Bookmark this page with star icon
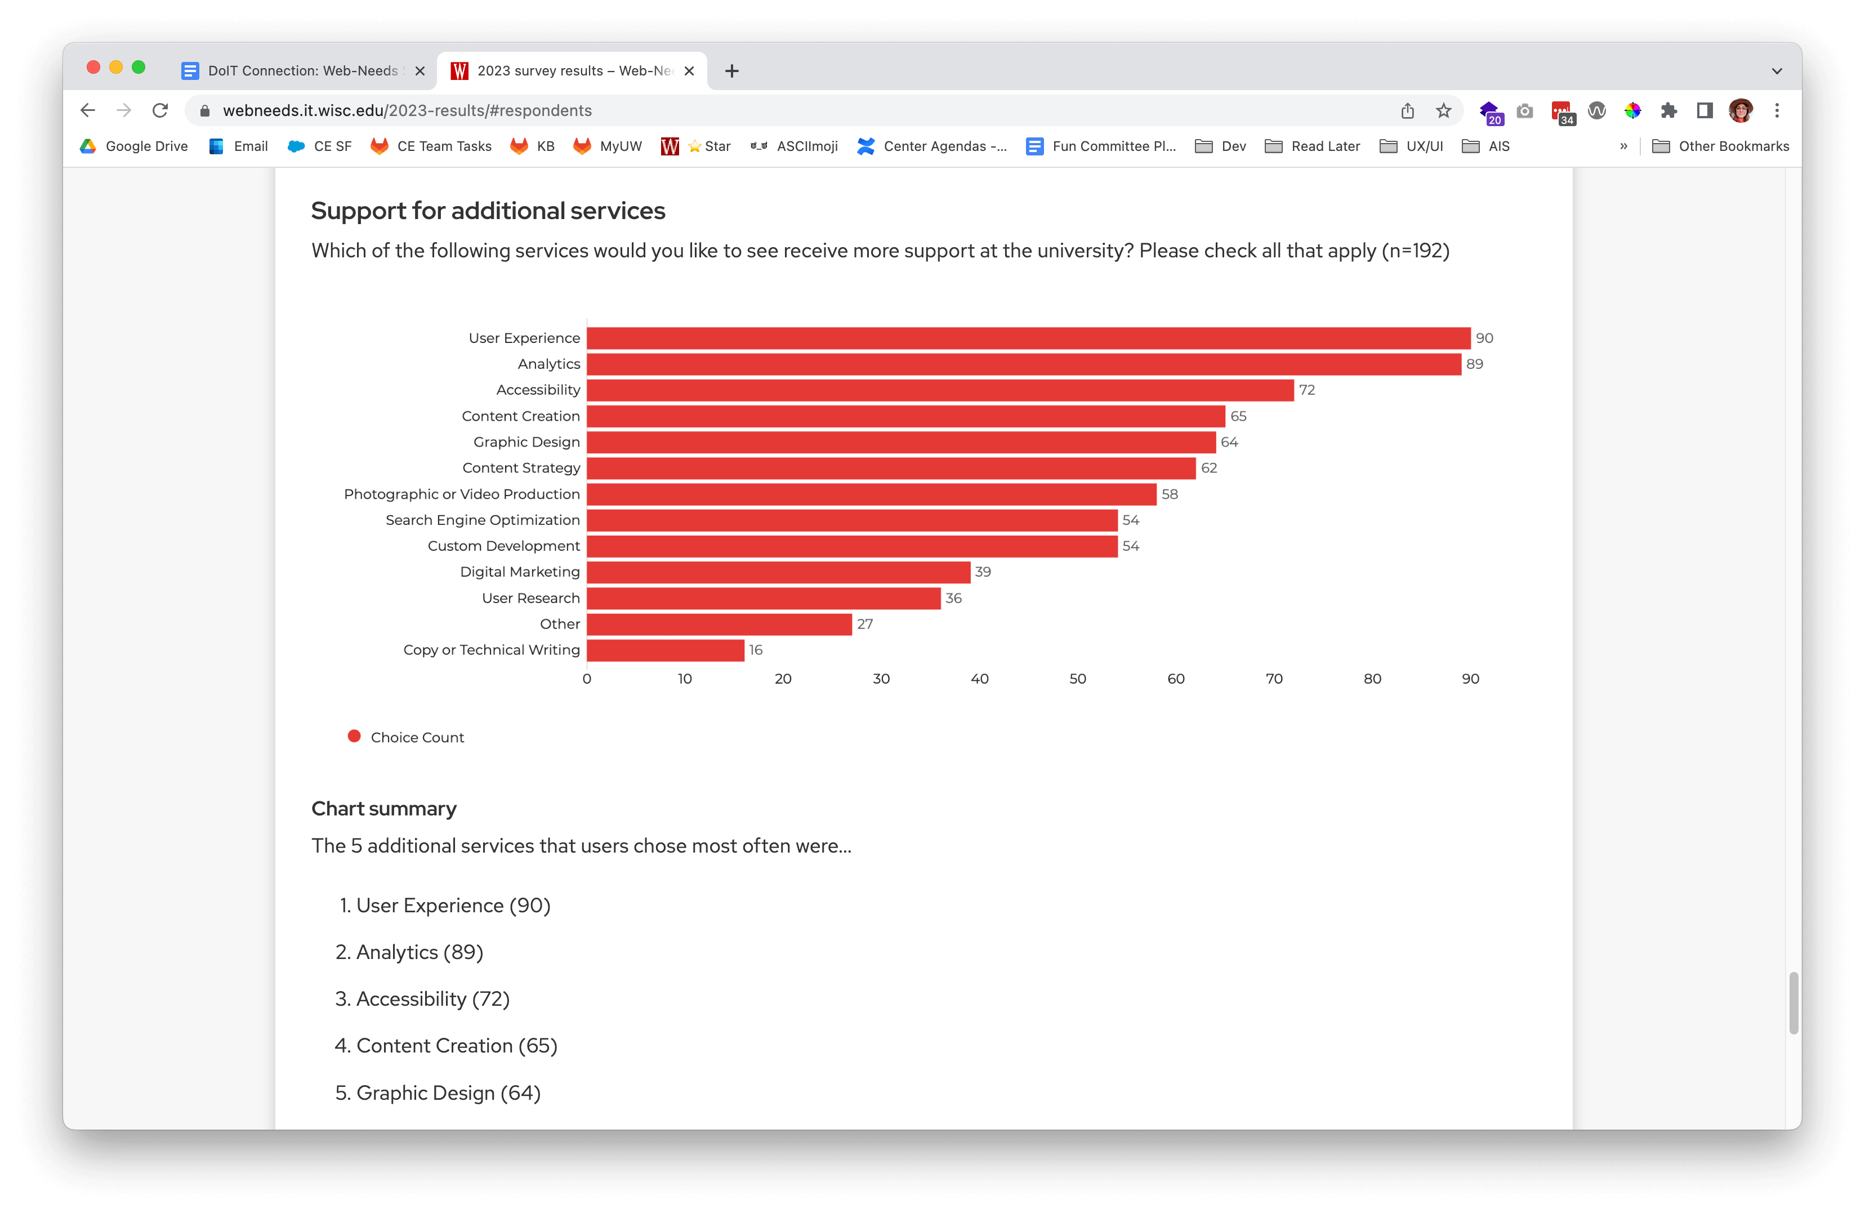Viewport: 1865px width, 1213px height. click(1443, 110)
